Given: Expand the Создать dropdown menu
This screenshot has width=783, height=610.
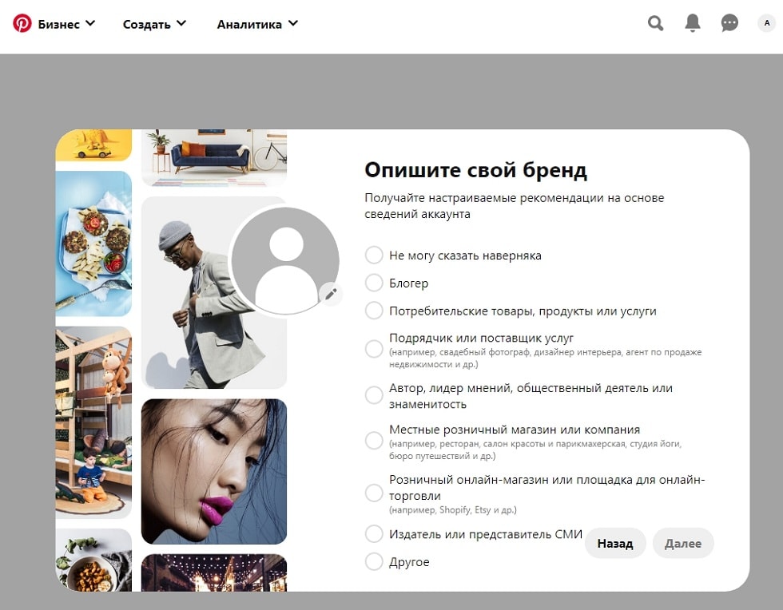Looking at the screenshot, I should (154, 24).
